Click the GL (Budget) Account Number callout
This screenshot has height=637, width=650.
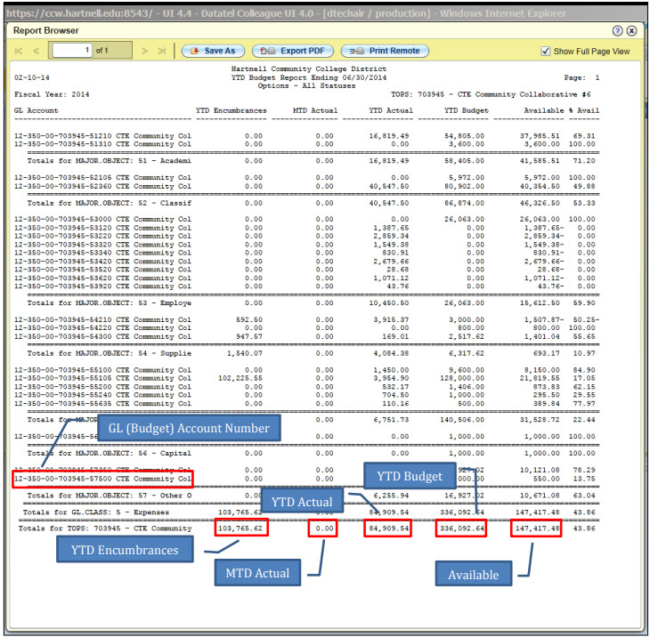(188, 428)
